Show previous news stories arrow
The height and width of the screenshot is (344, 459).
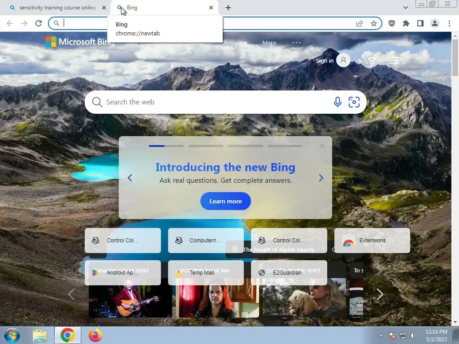(x=71, y=294)
